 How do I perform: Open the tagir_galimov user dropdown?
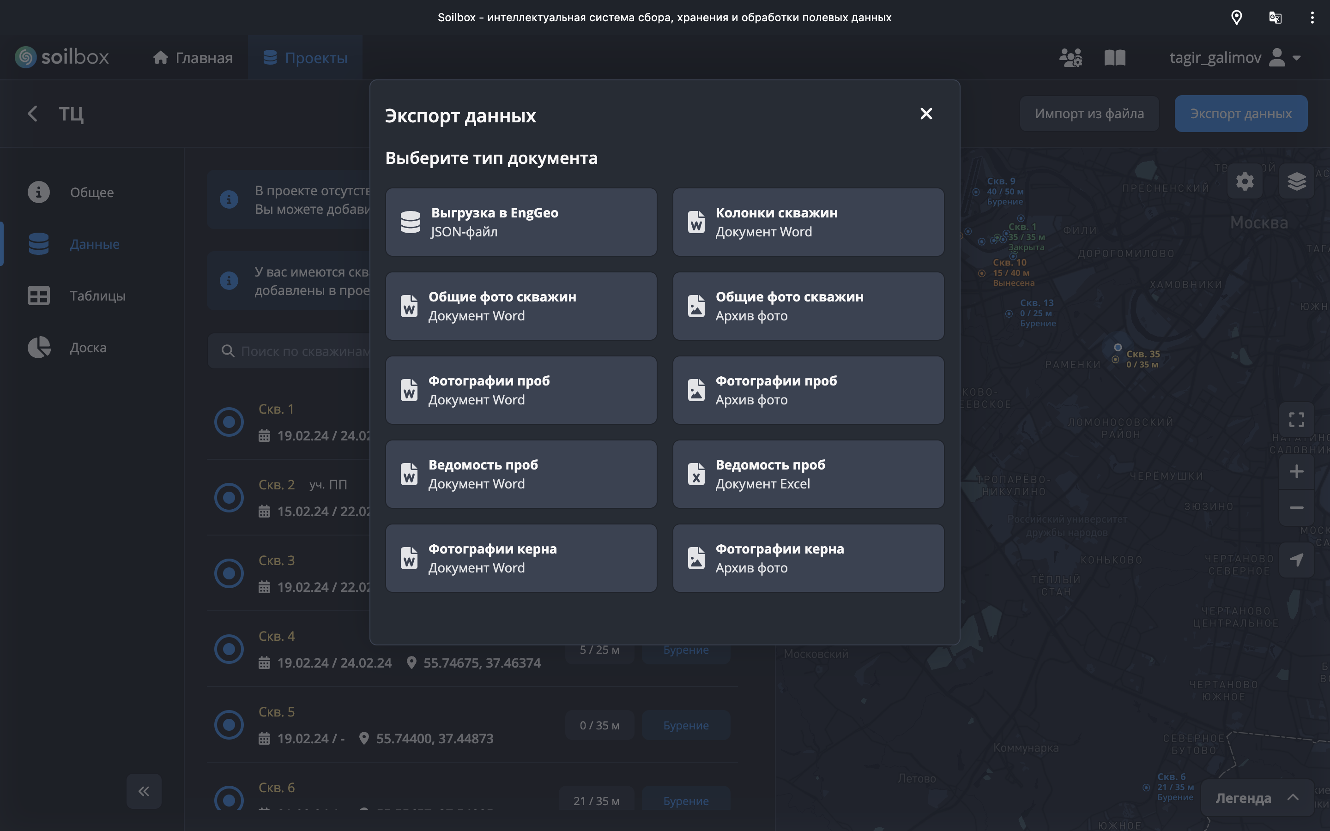point(1234,58)
